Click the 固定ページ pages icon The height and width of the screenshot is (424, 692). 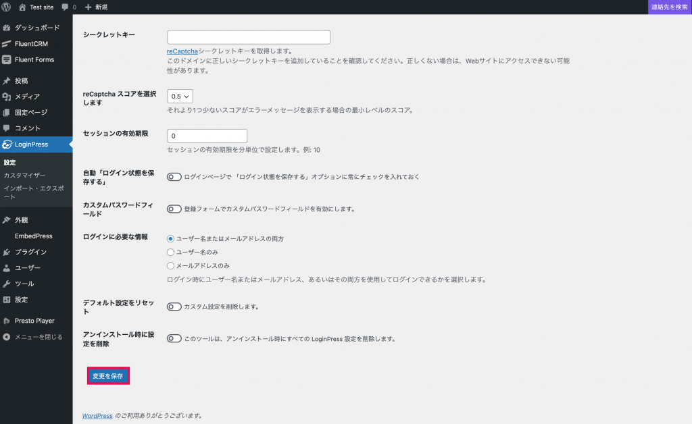point(6,112)
